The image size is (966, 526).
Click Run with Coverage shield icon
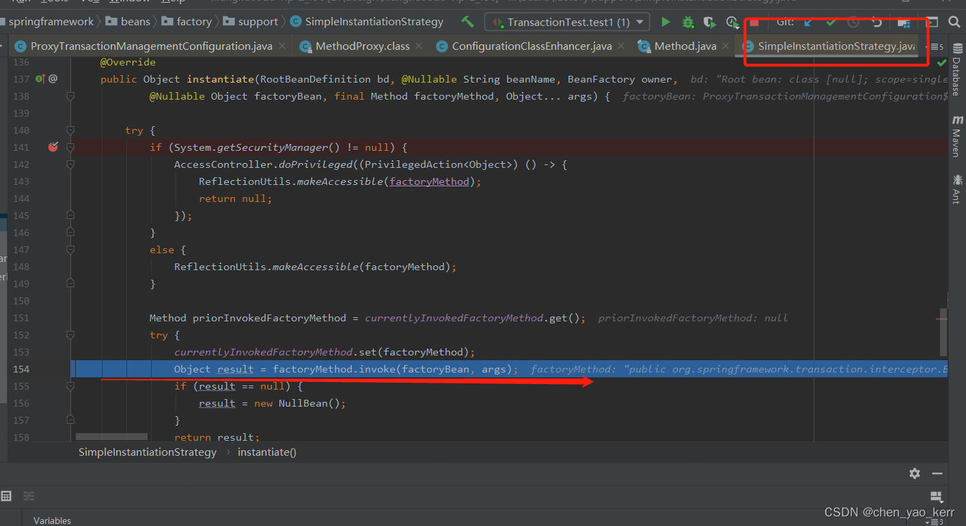710,22
